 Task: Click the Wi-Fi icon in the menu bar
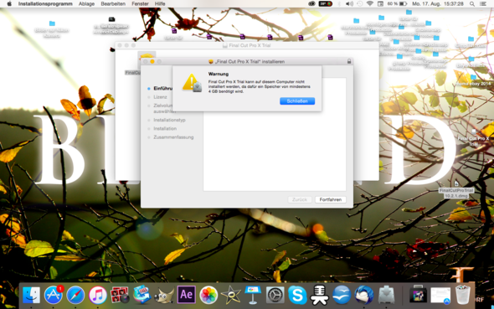(370, 4)
